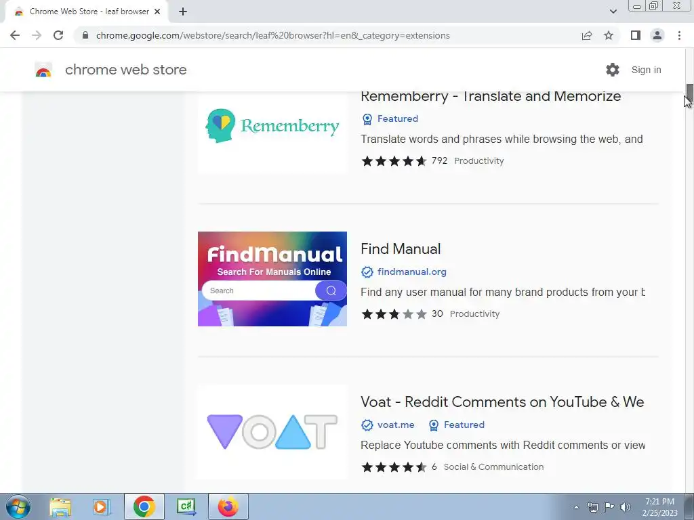The height and width of the screenshot is (520, 694).
Task: Expand the tab search dropdown arrow
Action: click(x=613, y=12)
